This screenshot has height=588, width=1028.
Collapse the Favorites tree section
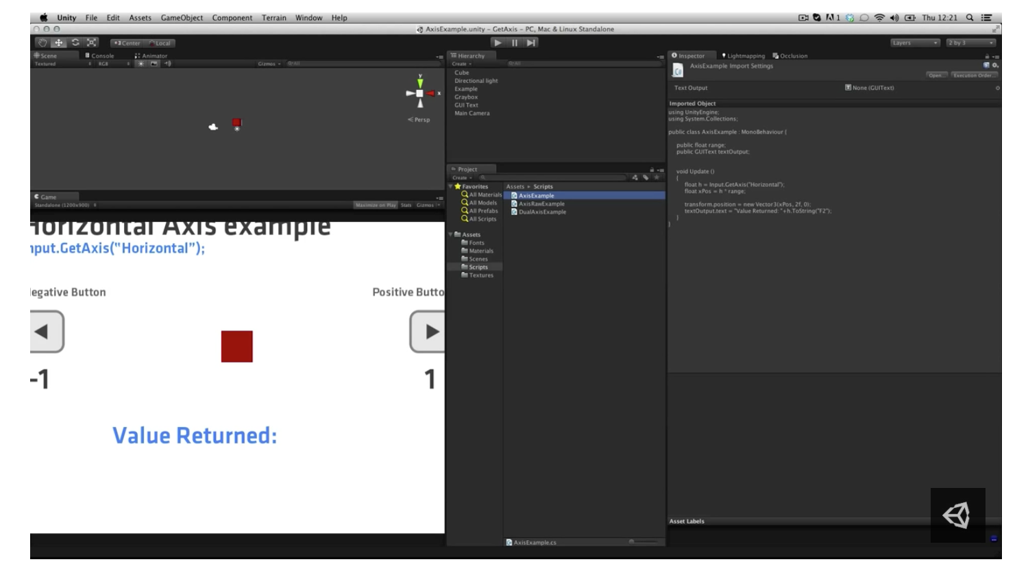point(451,186)
